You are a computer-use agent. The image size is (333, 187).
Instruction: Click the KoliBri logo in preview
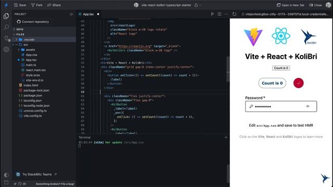pyautogui.click(x=309, y=37)
